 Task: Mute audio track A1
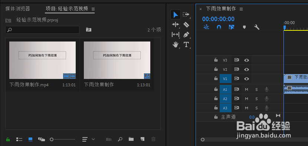(x=247, y=89)
